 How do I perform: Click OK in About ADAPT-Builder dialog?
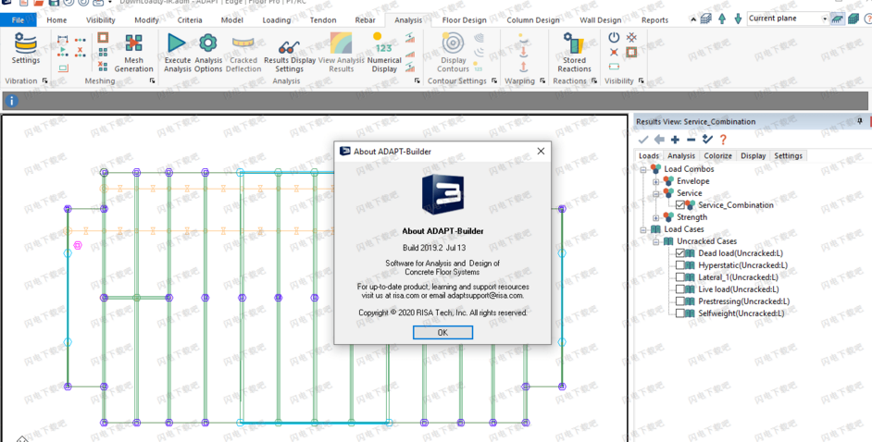(442, 333)
